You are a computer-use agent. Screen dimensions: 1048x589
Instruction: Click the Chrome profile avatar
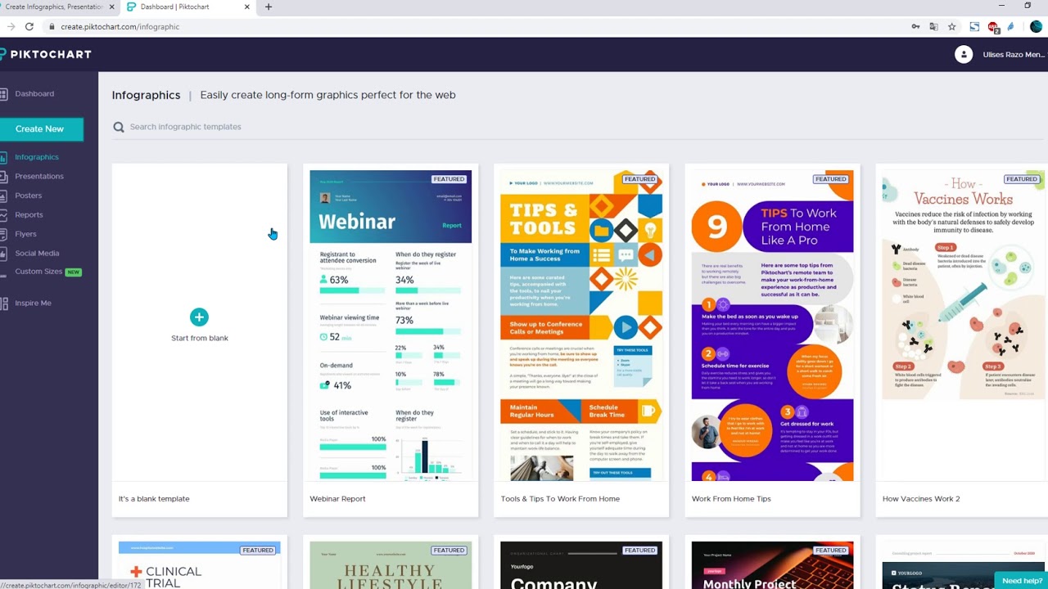pos(1036,27)
